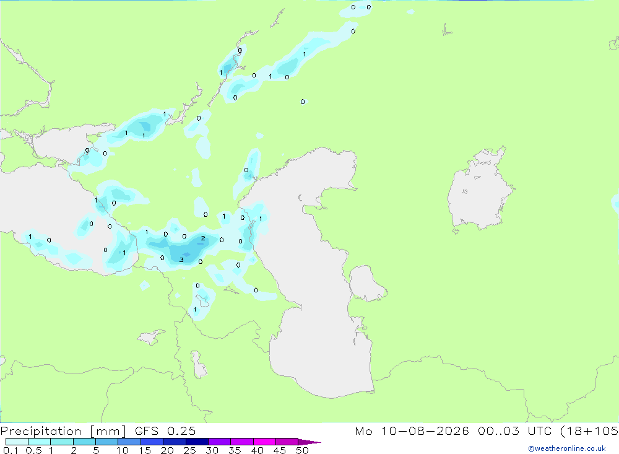Click the legend swatch between 15 and 20

152,442
